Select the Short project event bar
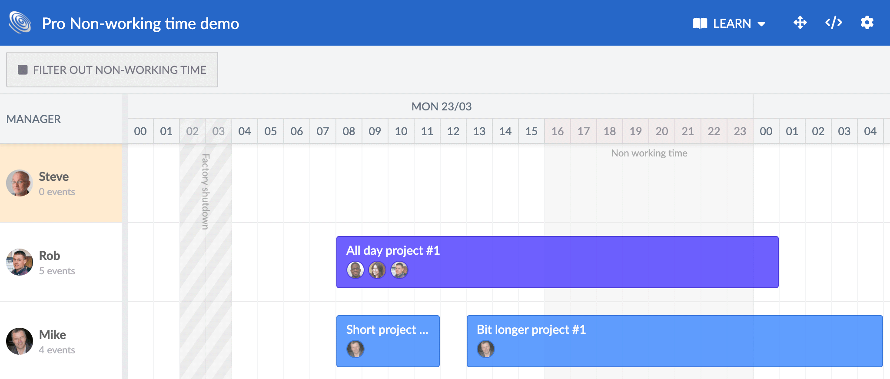The height and width of the screenshot is (379, 890). coord(388,341)
